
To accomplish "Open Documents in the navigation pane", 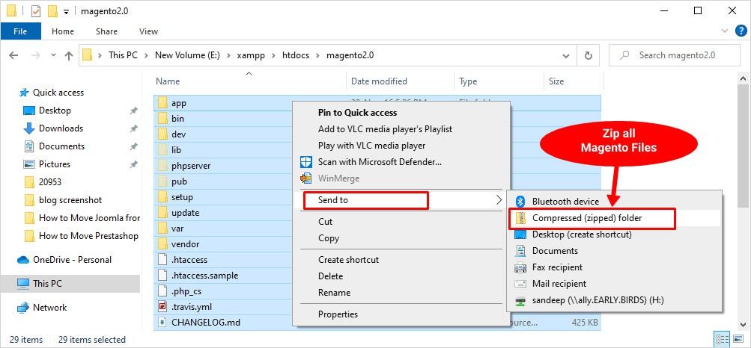I will (62, 146).
